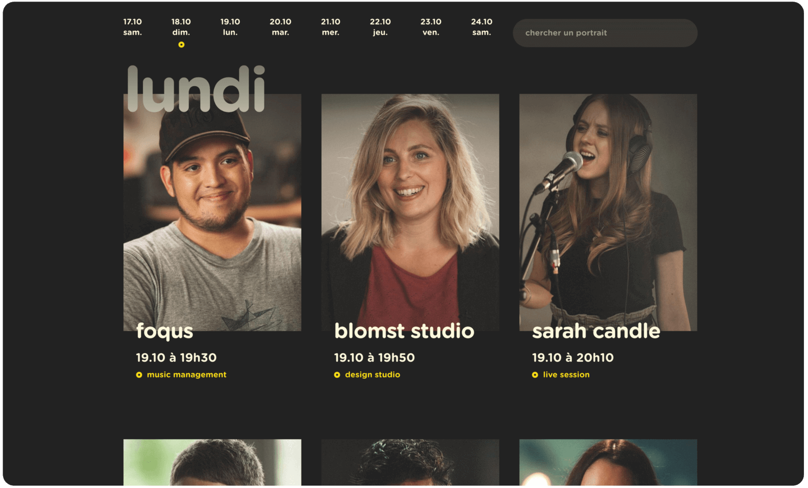Open the teal portrait thumbnail in second row

pyautogui.click(x=608, y=462)
